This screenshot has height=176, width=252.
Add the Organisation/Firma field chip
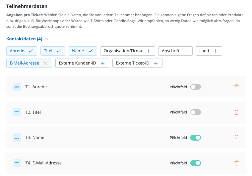pyautogui.click(x=127, y=51)
